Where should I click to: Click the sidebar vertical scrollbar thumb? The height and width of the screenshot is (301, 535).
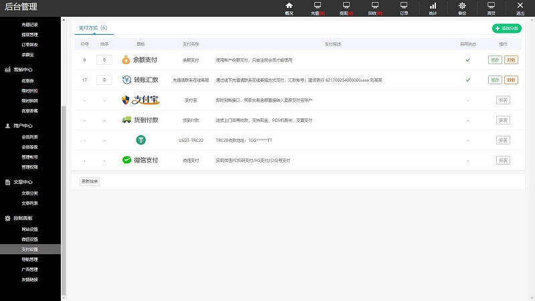64,201
